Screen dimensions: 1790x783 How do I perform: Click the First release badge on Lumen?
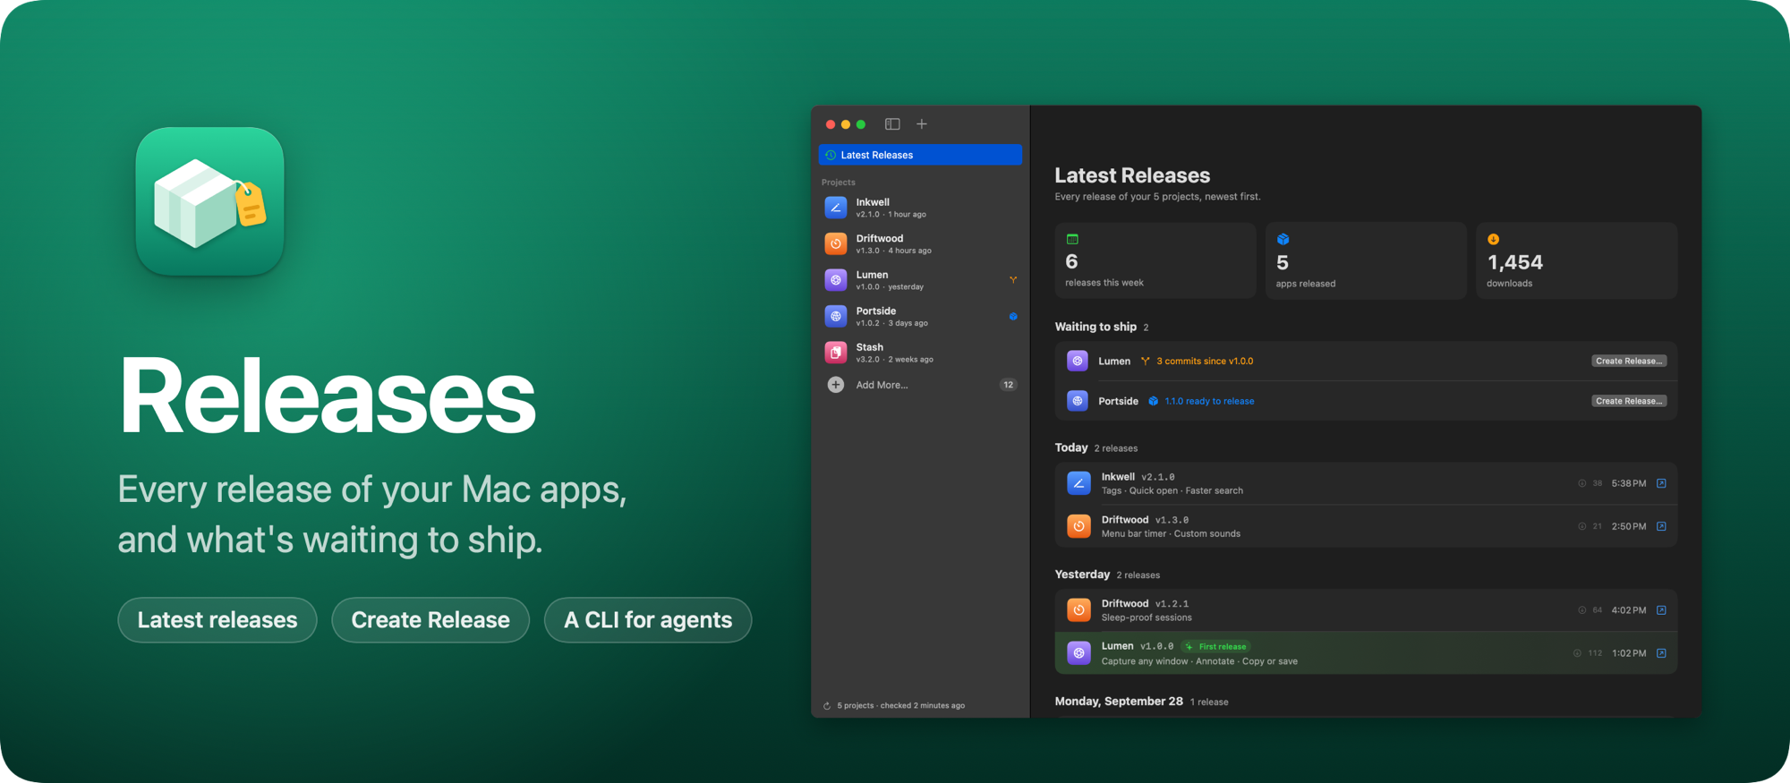point(1215,646)
